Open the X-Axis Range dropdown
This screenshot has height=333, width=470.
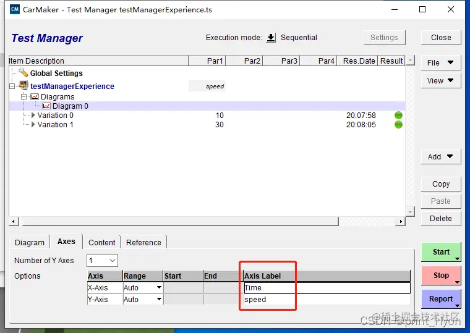click(159, 287)
